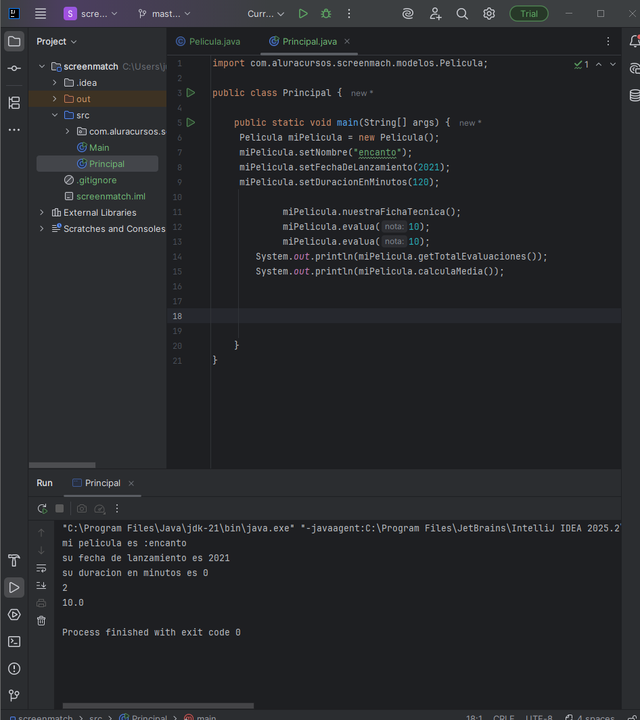Open Search Everywhere magnifier
The width and height of the screenshot is (640, 720).
(462, 14)
